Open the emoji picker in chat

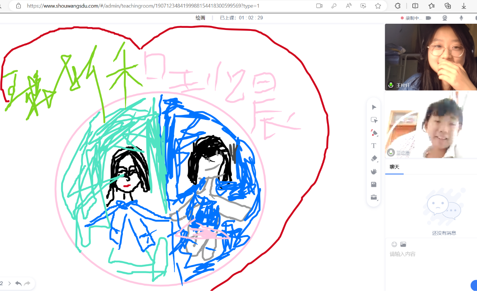(394, 244)
